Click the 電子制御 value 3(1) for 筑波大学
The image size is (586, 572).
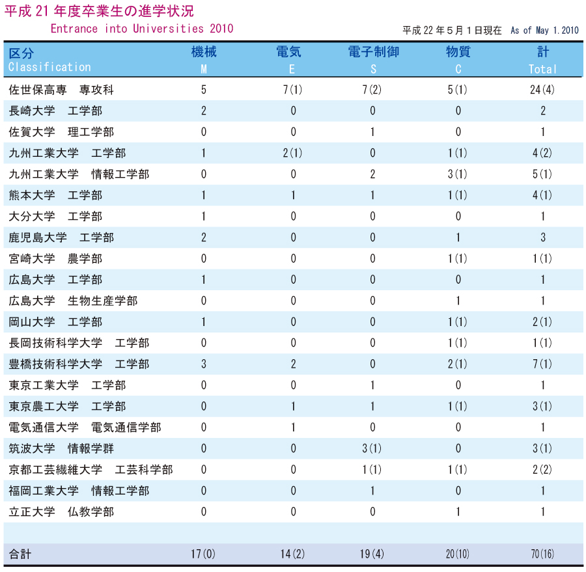coord(372,448)
